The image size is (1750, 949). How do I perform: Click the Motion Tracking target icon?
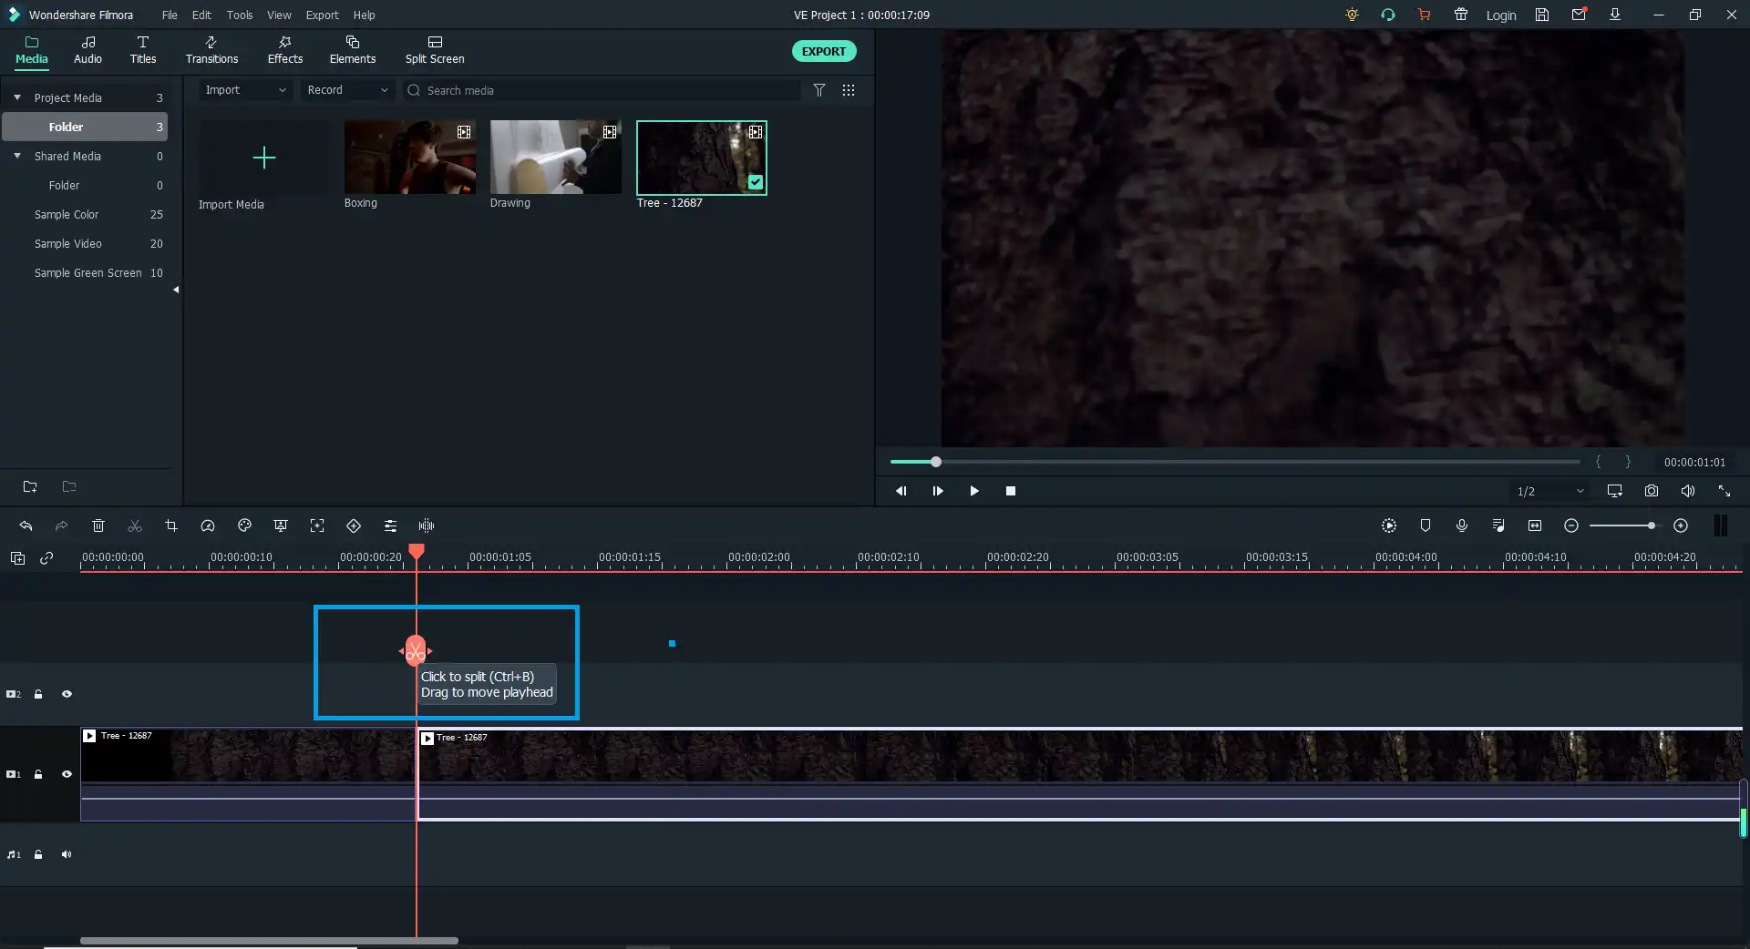coord(317,526)
